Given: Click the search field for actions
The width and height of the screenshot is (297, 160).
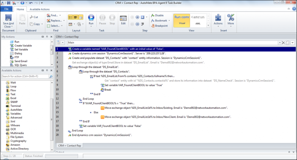Looking at the screenshot, I should click(25, 76).
